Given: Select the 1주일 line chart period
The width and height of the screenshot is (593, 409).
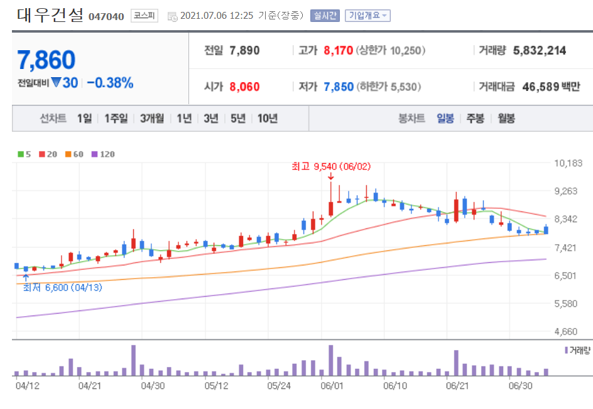Looking at the screenshot, I should 116,119.
